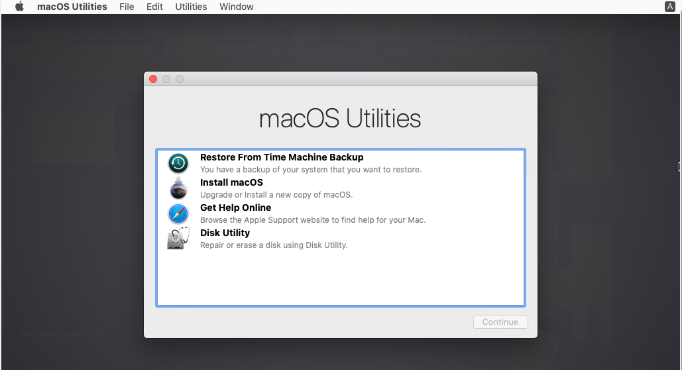
Task: Open the macOS Utilities application menu
Action: pyautogui.click(x=72, y=7)
